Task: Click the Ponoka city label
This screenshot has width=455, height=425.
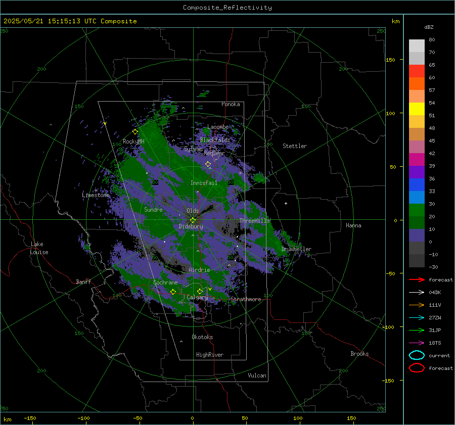Action: 231,104
